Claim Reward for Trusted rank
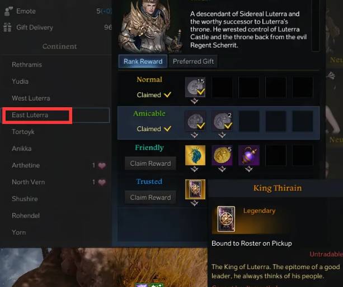The height and width of the screenshot is (287, 343). [x=151, y=197]
